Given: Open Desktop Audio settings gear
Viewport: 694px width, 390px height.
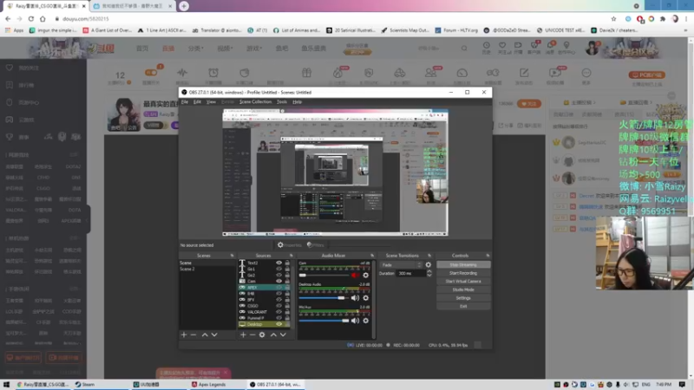Looking at the screenshot, I should coord(365,297).
